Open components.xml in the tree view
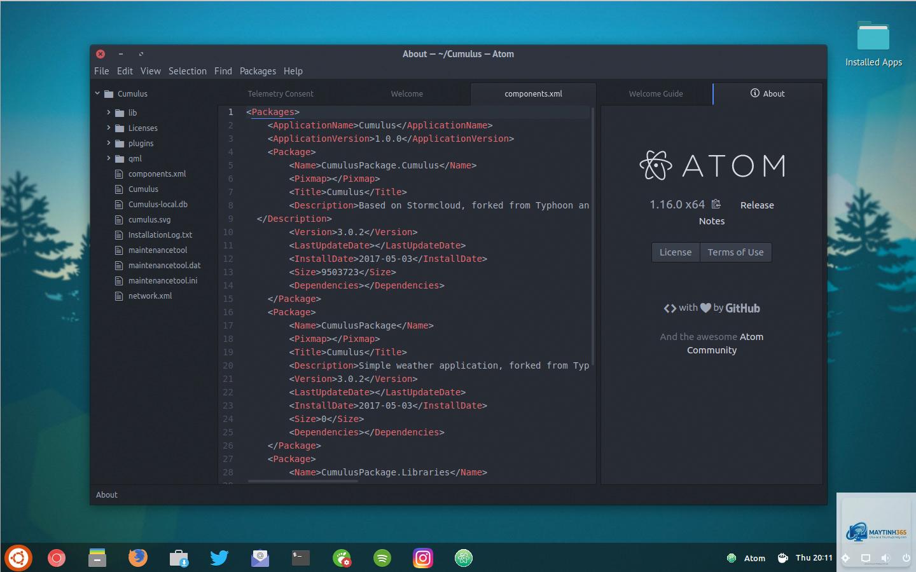916x572 pixels. click(x=157, y=174)
